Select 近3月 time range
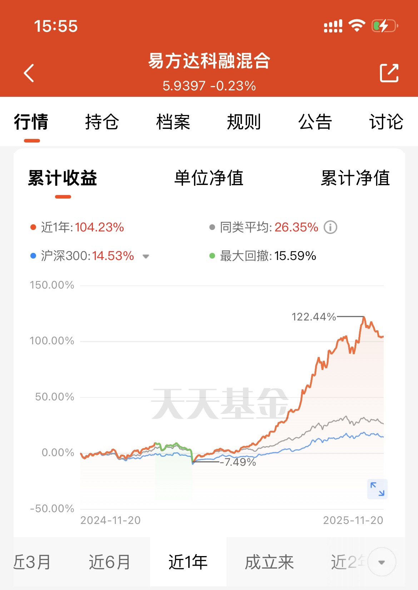Viewport: 418px width, 590px height. pos(32,562)
